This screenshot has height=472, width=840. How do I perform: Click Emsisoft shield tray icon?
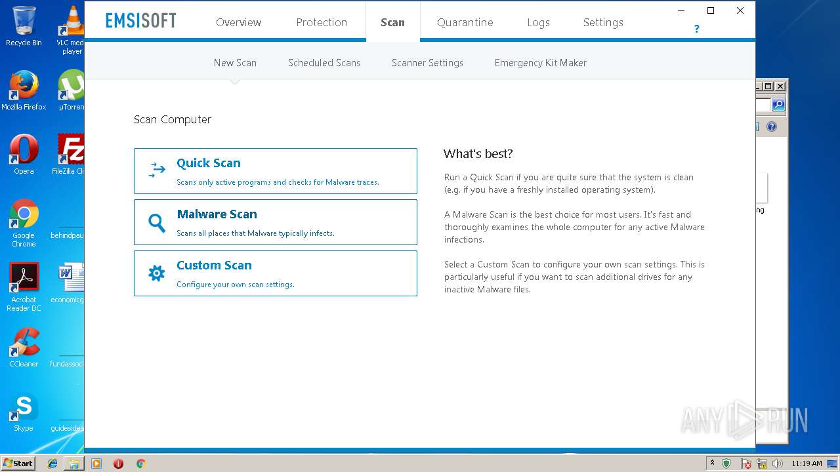point(726,463)
